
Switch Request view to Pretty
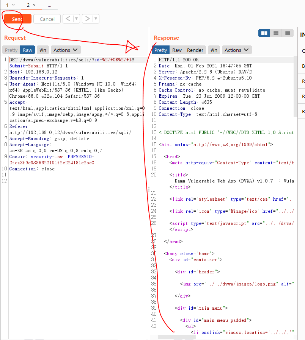(11, 50)
